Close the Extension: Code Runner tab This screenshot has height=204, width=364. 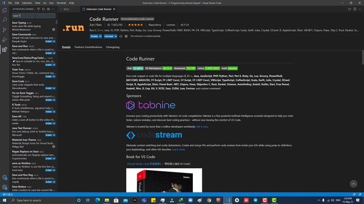click(114, 9)
